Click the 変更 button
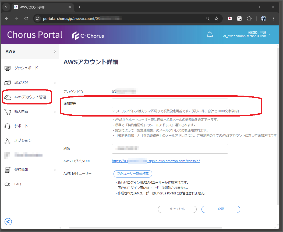283x232 pixels. click(221, 209)
